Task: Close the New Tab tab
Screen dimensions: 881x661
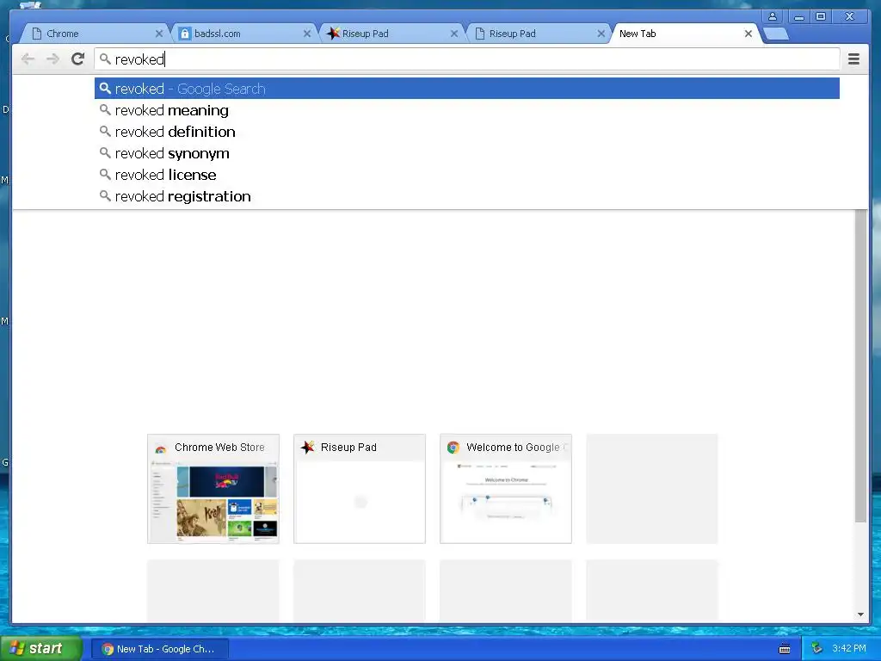Action: pyautogui.click(x=749, y=34)
